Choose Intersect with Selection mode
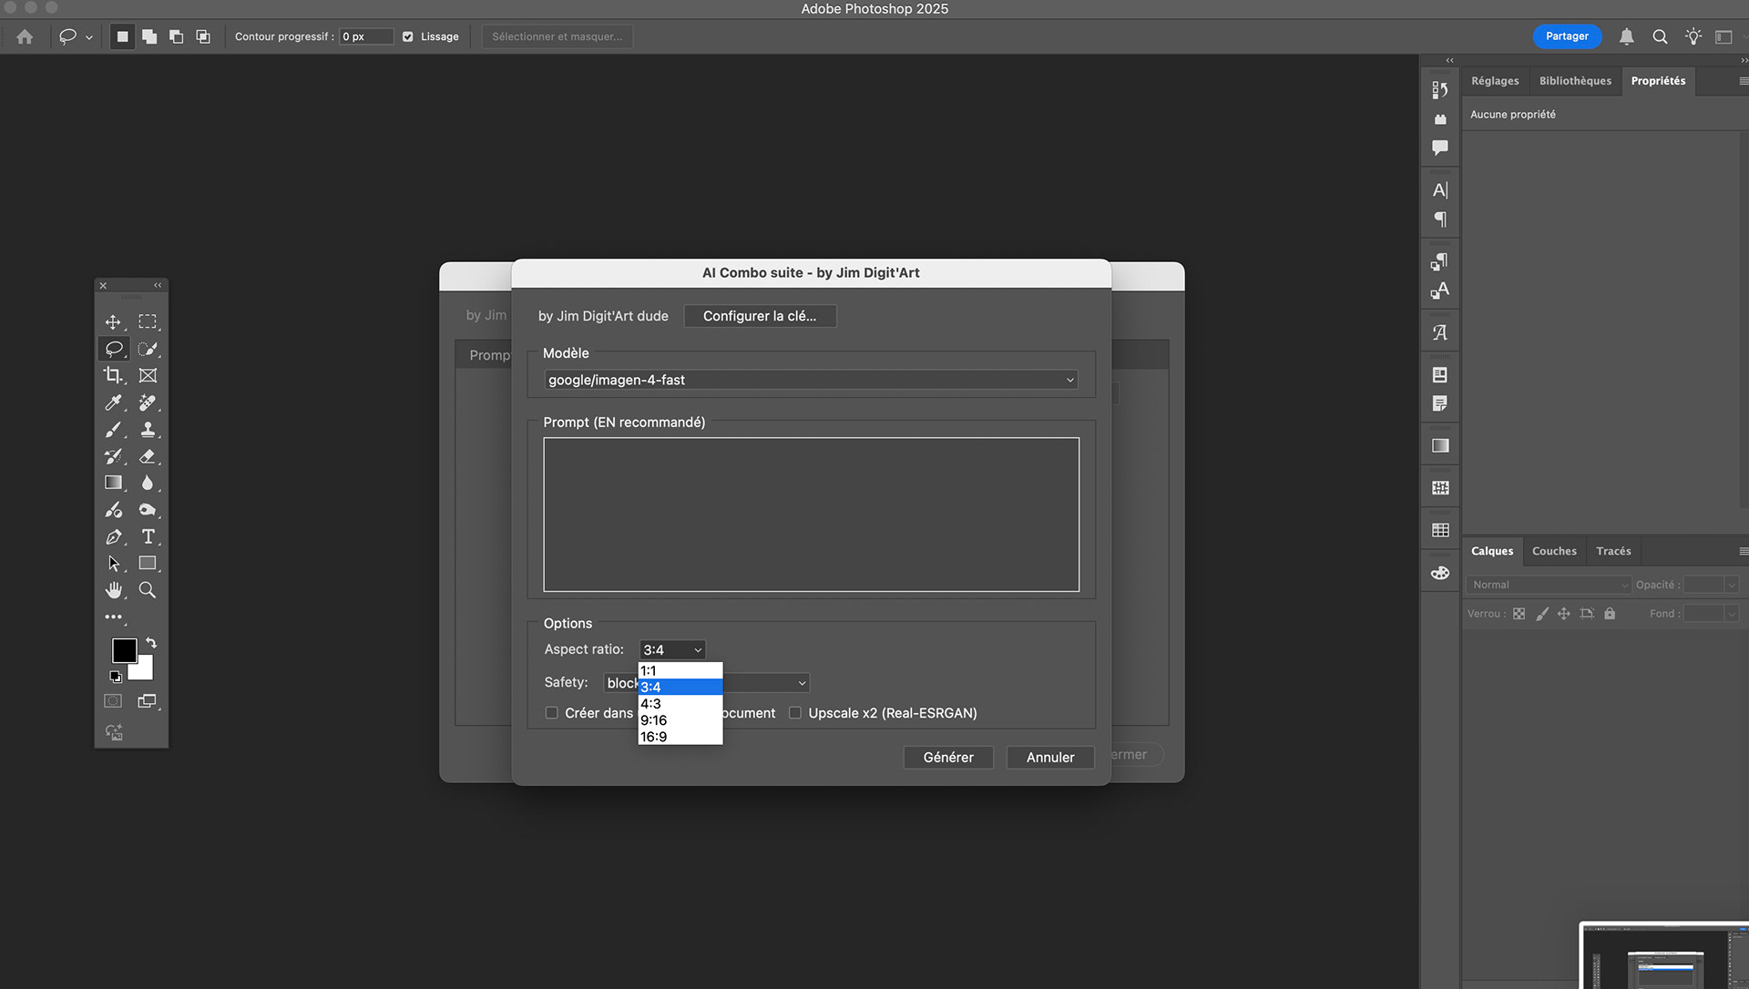The height and width of the screenshot is (989, 1749). [x=203, y=36]
